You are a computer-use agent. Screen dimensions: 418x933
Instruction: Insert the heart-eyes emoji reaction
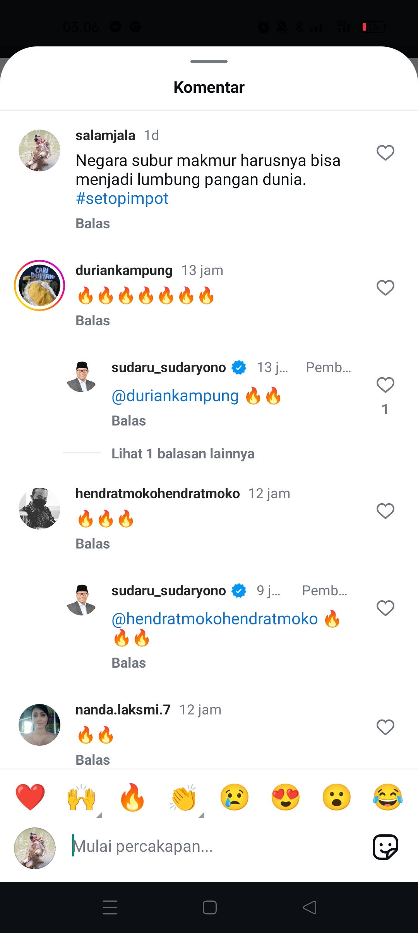286,797
